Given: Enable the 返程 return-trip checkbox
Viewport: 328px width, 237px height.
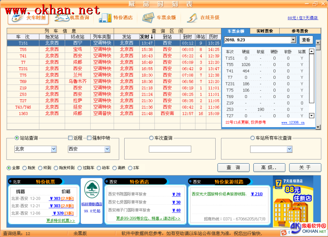Looking at the screenshot, I should click(70, 138).
